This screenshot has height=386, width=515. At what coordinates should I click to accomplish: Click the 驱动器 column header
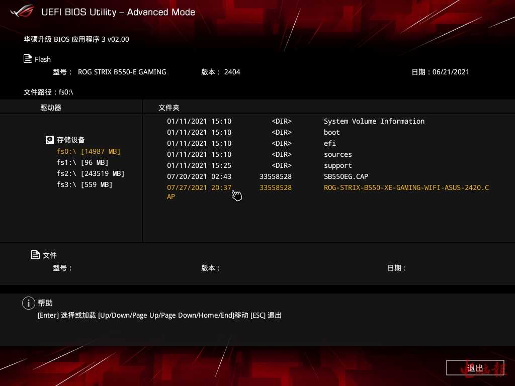(x=51, y=108)
